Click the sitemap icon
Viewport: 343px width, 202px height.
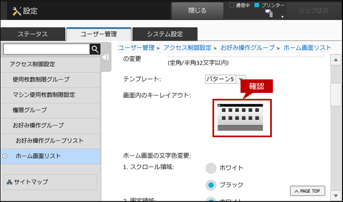click(9, 182)
